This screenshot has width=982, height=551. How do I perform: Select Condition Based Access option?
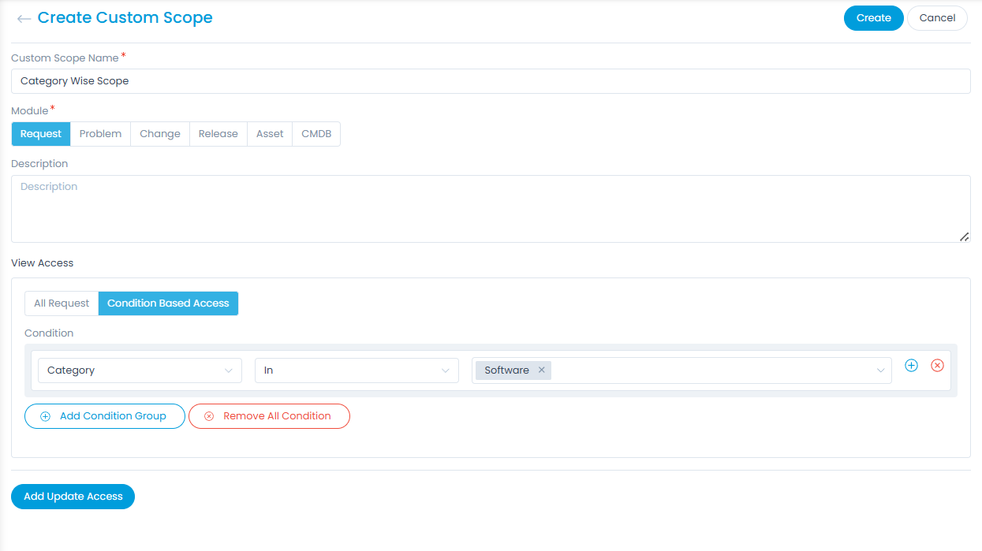[x=168, y=303]
